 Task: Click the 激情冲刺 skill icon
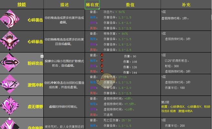point(10,84)
